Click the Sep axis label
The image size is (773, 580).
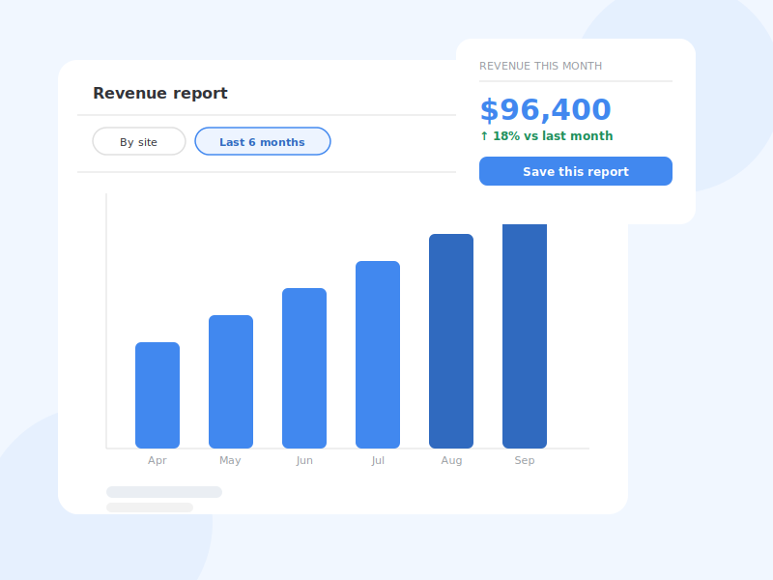click(x=525, y=461)
